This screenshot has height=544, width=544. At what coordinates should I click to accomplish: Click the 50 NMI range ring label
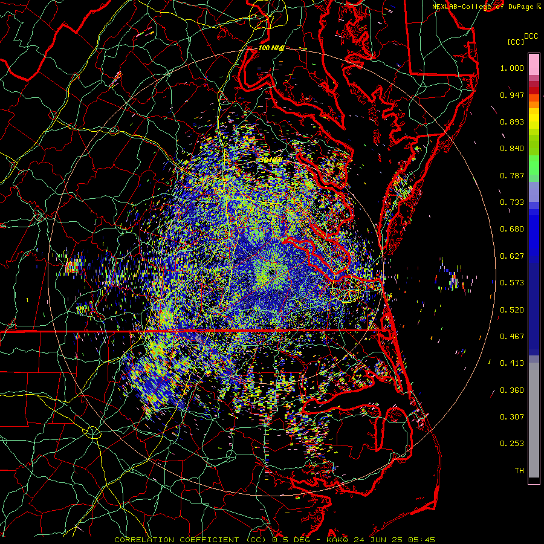[x=271, y=160]
